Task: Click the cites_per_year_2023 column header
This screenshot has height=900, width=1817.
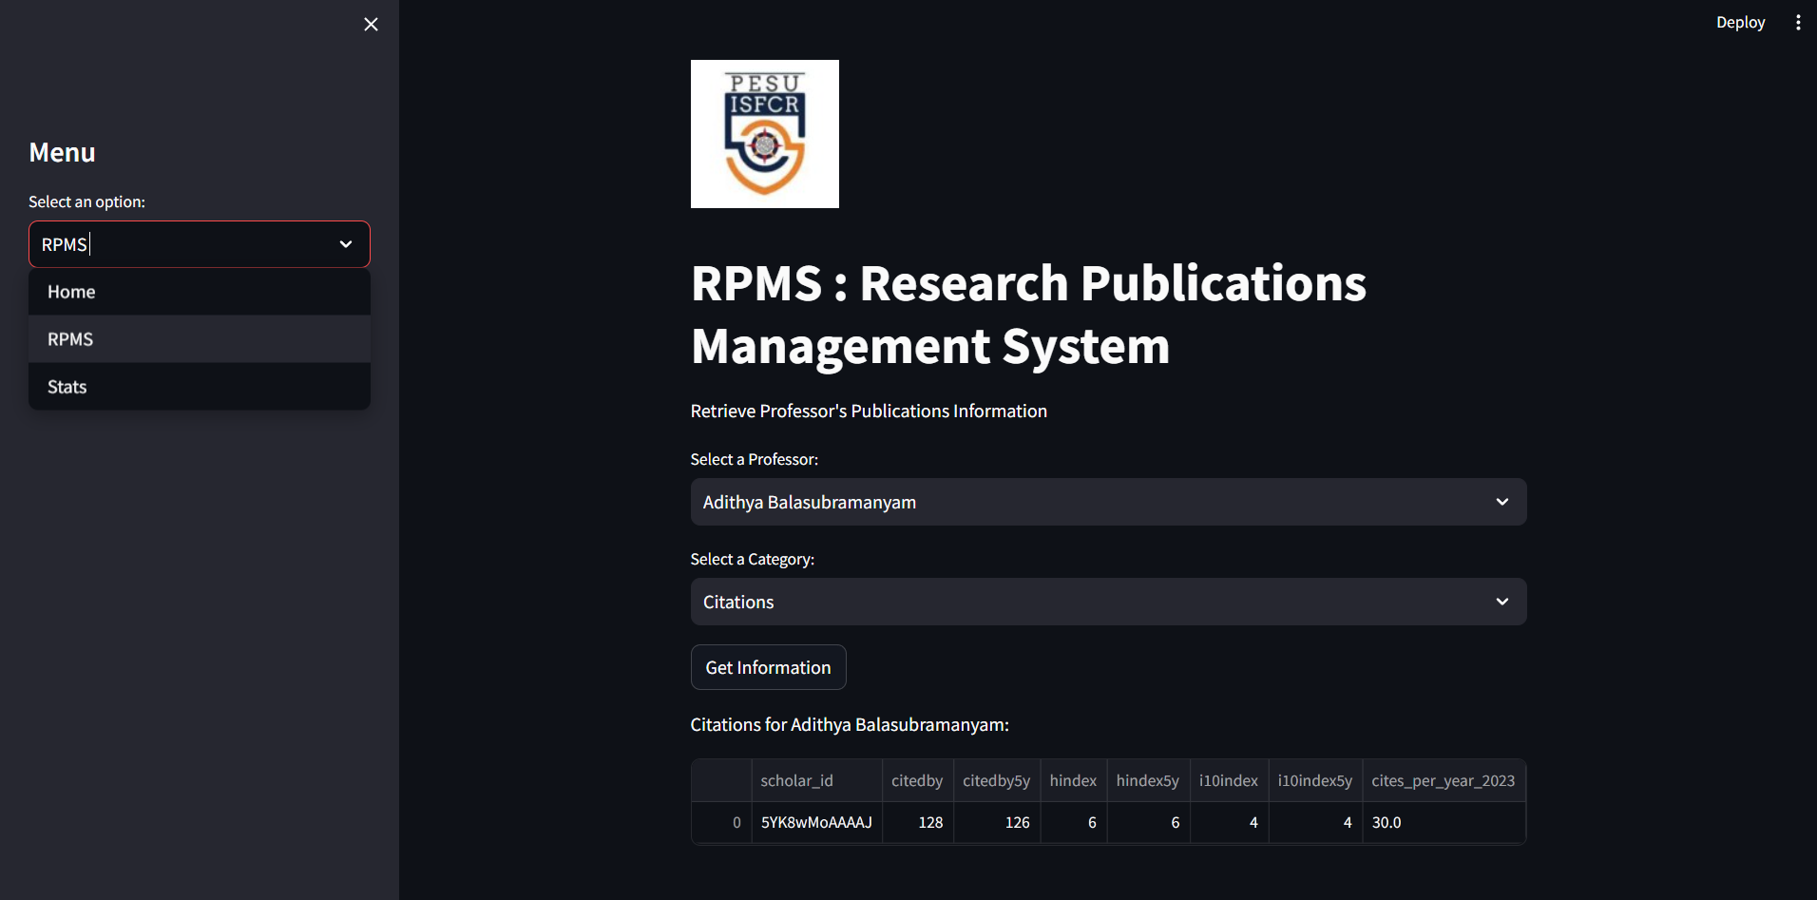Action: 1442,780
